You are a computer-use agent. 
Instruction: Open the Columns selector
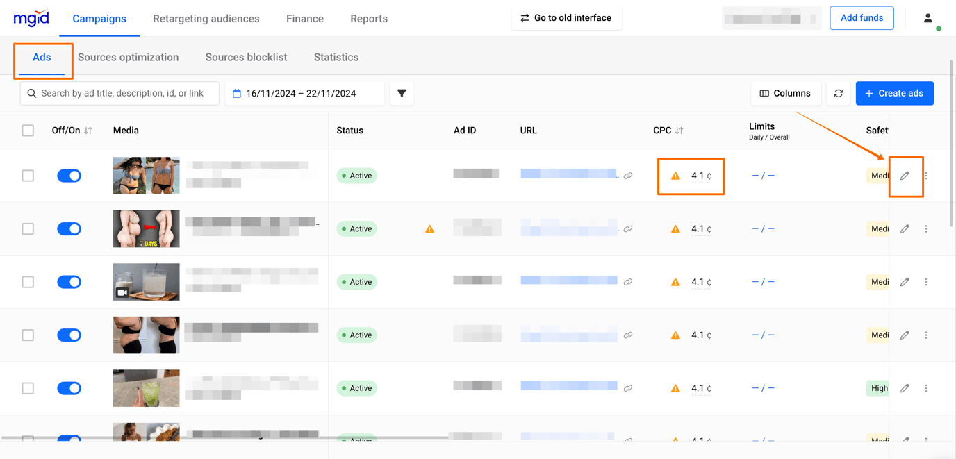click(786, 92)
